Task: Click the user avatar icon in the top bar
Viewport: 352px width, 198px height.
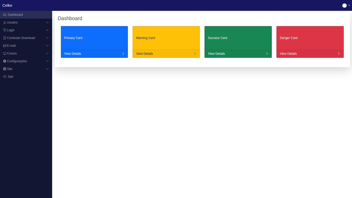Action: pyautogui.click(x=345, y=5)
